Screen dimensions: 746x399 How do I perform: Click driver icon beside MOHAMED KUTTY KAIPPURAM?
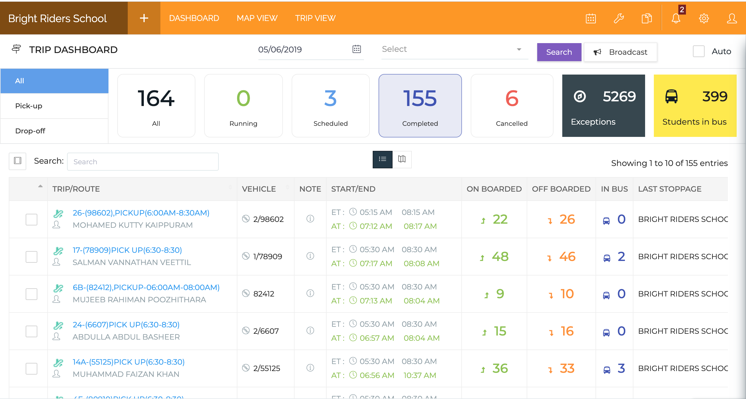coord(56,225)
